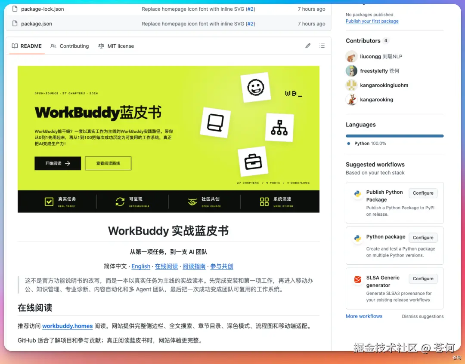
Task: Open kangarooking profile name
Action: pyautogui.click(x=377, y=99)
